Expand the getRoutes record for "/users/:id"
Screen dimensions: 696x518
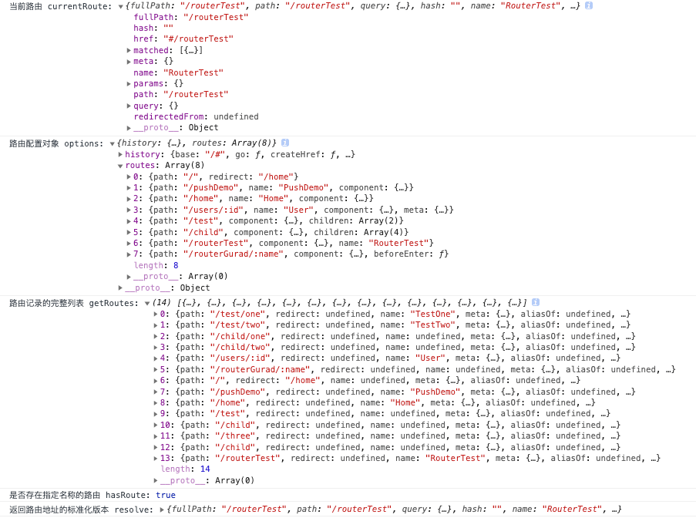pyautogui.click(x=156, y=358)
